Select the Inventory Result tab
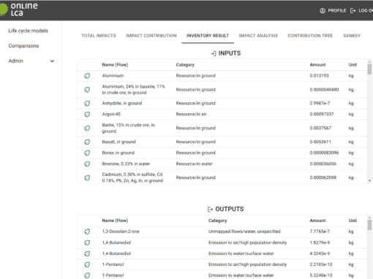Image resolution: width=373 pixels, height=279 pixels. (x=208, y=36)
